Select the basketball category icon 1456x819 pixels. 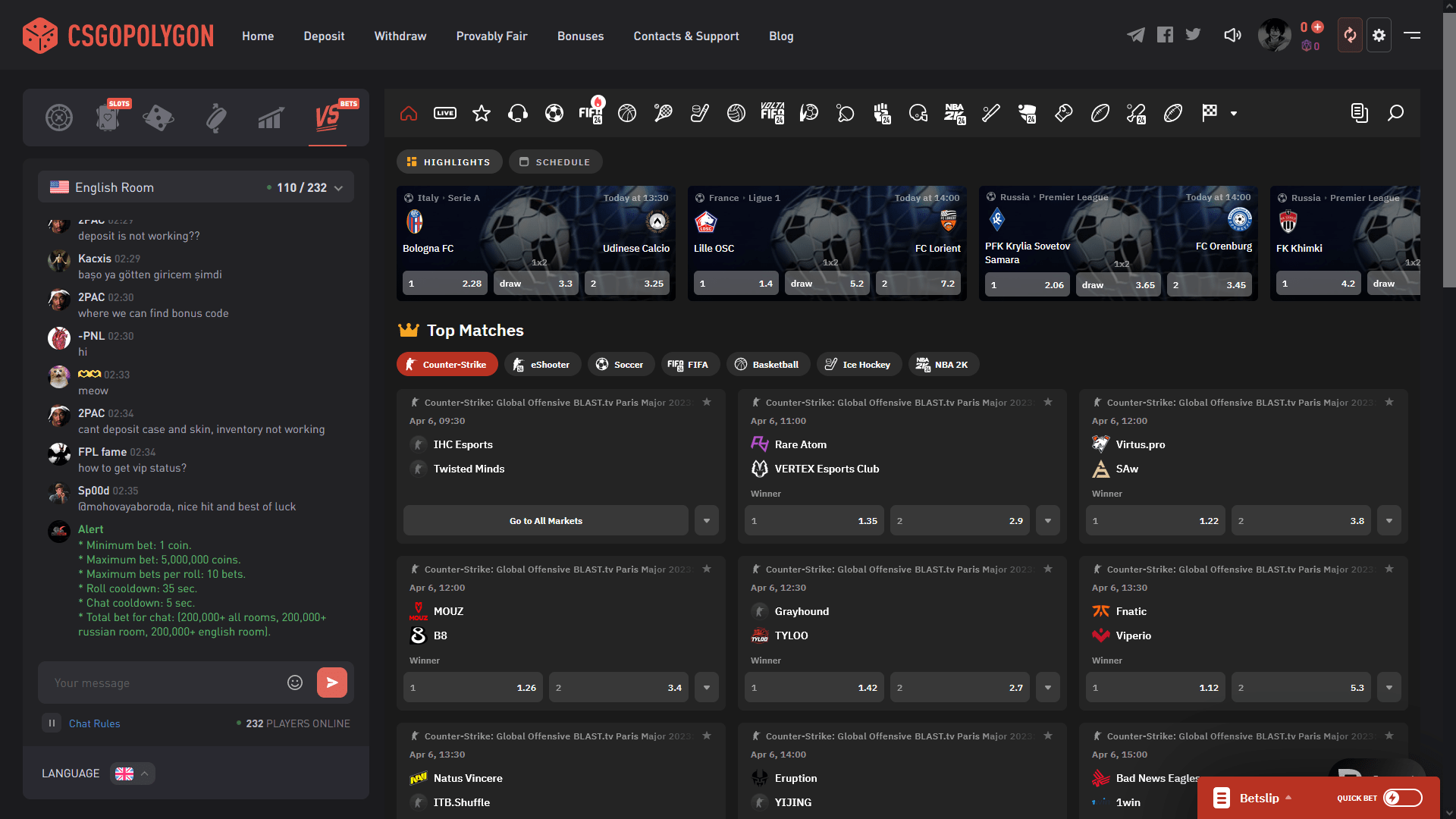click(627, 113)
